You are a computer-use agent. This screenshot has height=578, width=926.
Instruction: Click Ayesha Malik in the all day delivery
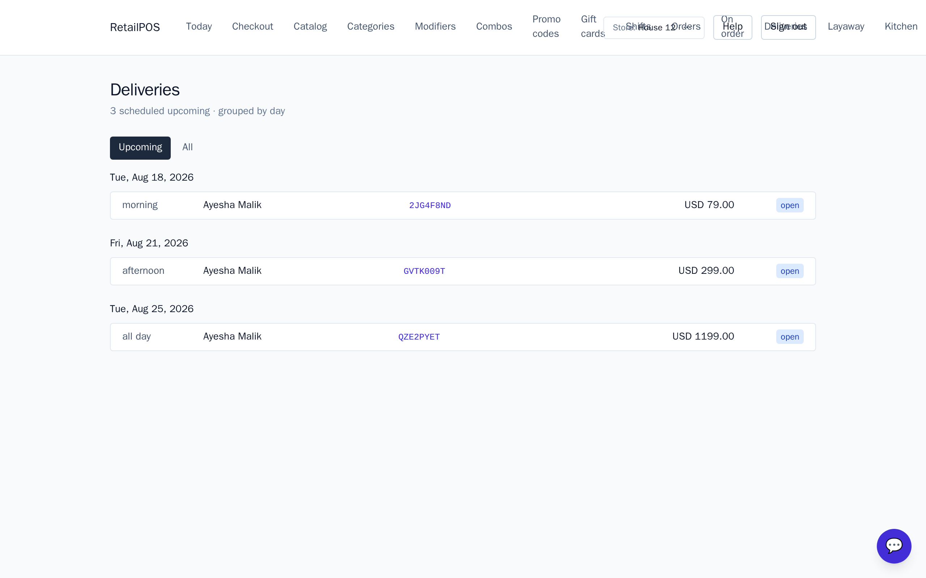click(x=232, y=336)
